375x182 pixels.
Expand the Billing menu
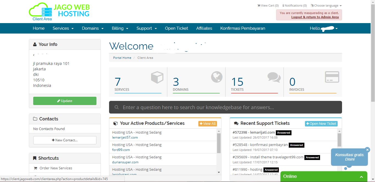(x=120, y=28)
